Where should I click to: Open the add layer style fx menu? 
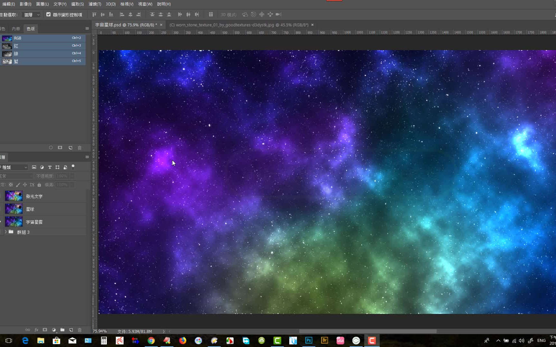point(36,330)
